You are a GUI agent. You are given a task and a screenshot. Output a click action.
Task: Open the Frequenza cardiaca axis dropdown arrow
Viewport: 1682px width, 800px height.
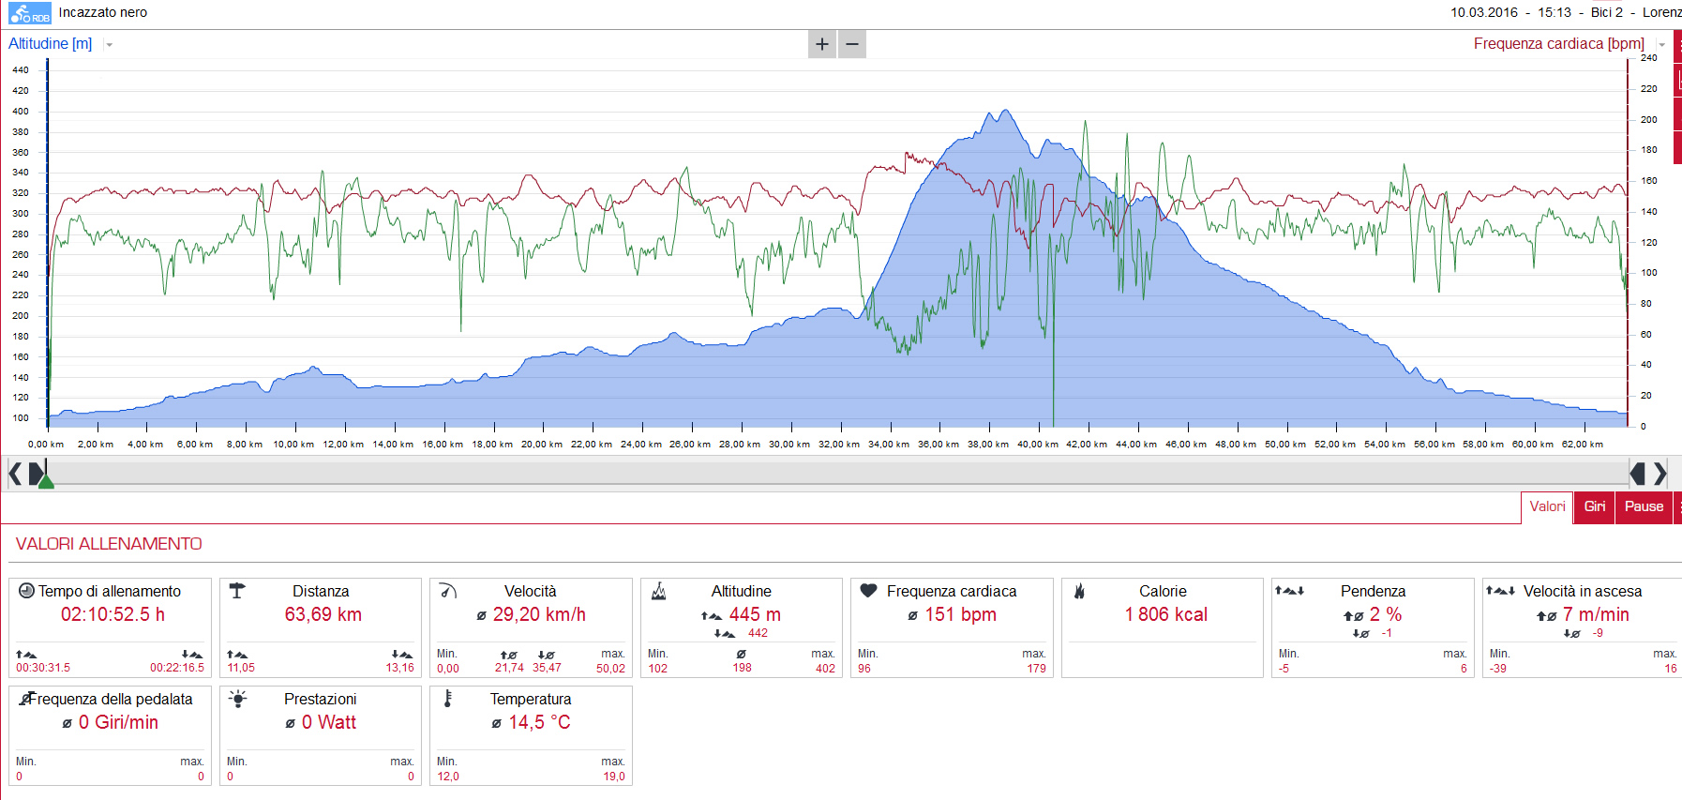tap(1662, 45)
